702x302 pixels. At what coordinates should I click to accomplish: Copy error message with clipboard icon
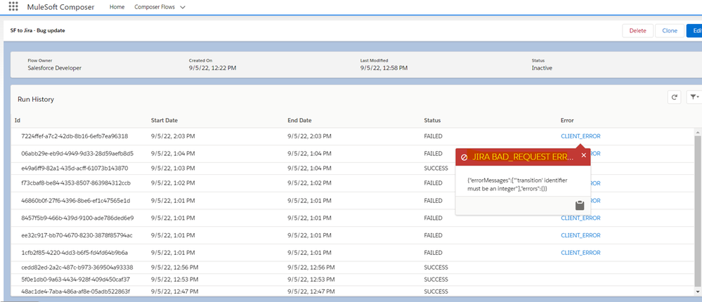tap(579, 205)
